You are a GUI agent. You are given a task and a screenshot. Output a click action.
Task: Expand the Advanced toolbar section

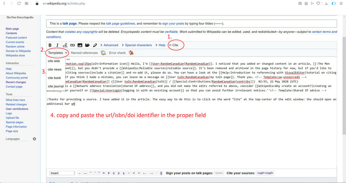point(109,45)
